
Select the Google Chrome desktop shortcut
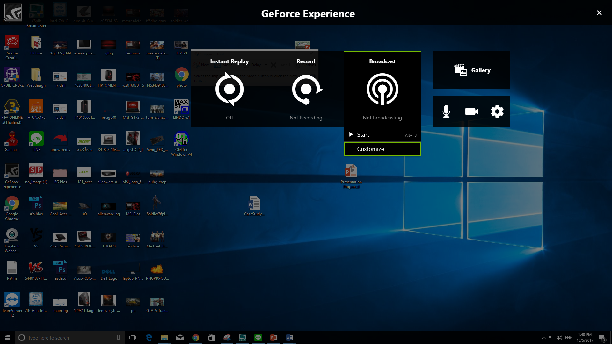[x=12, y=208]
